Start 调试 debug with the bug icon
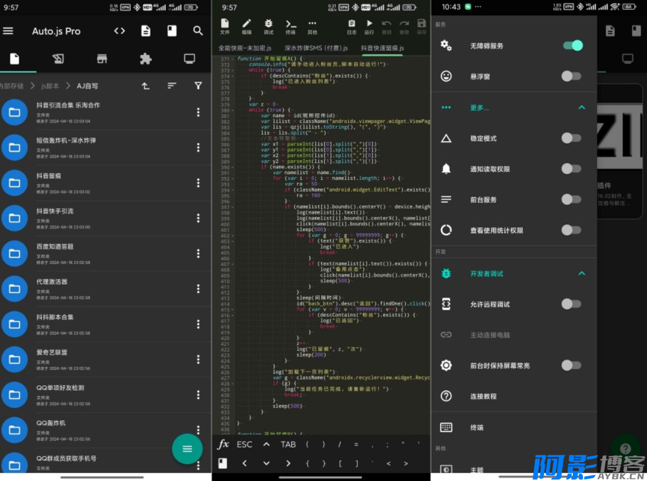 click(268, 26)
